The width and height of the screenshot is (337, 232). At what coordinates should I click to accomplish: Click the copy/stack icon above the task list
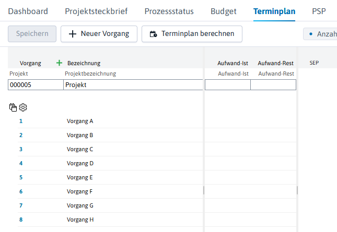click(13, 107)
